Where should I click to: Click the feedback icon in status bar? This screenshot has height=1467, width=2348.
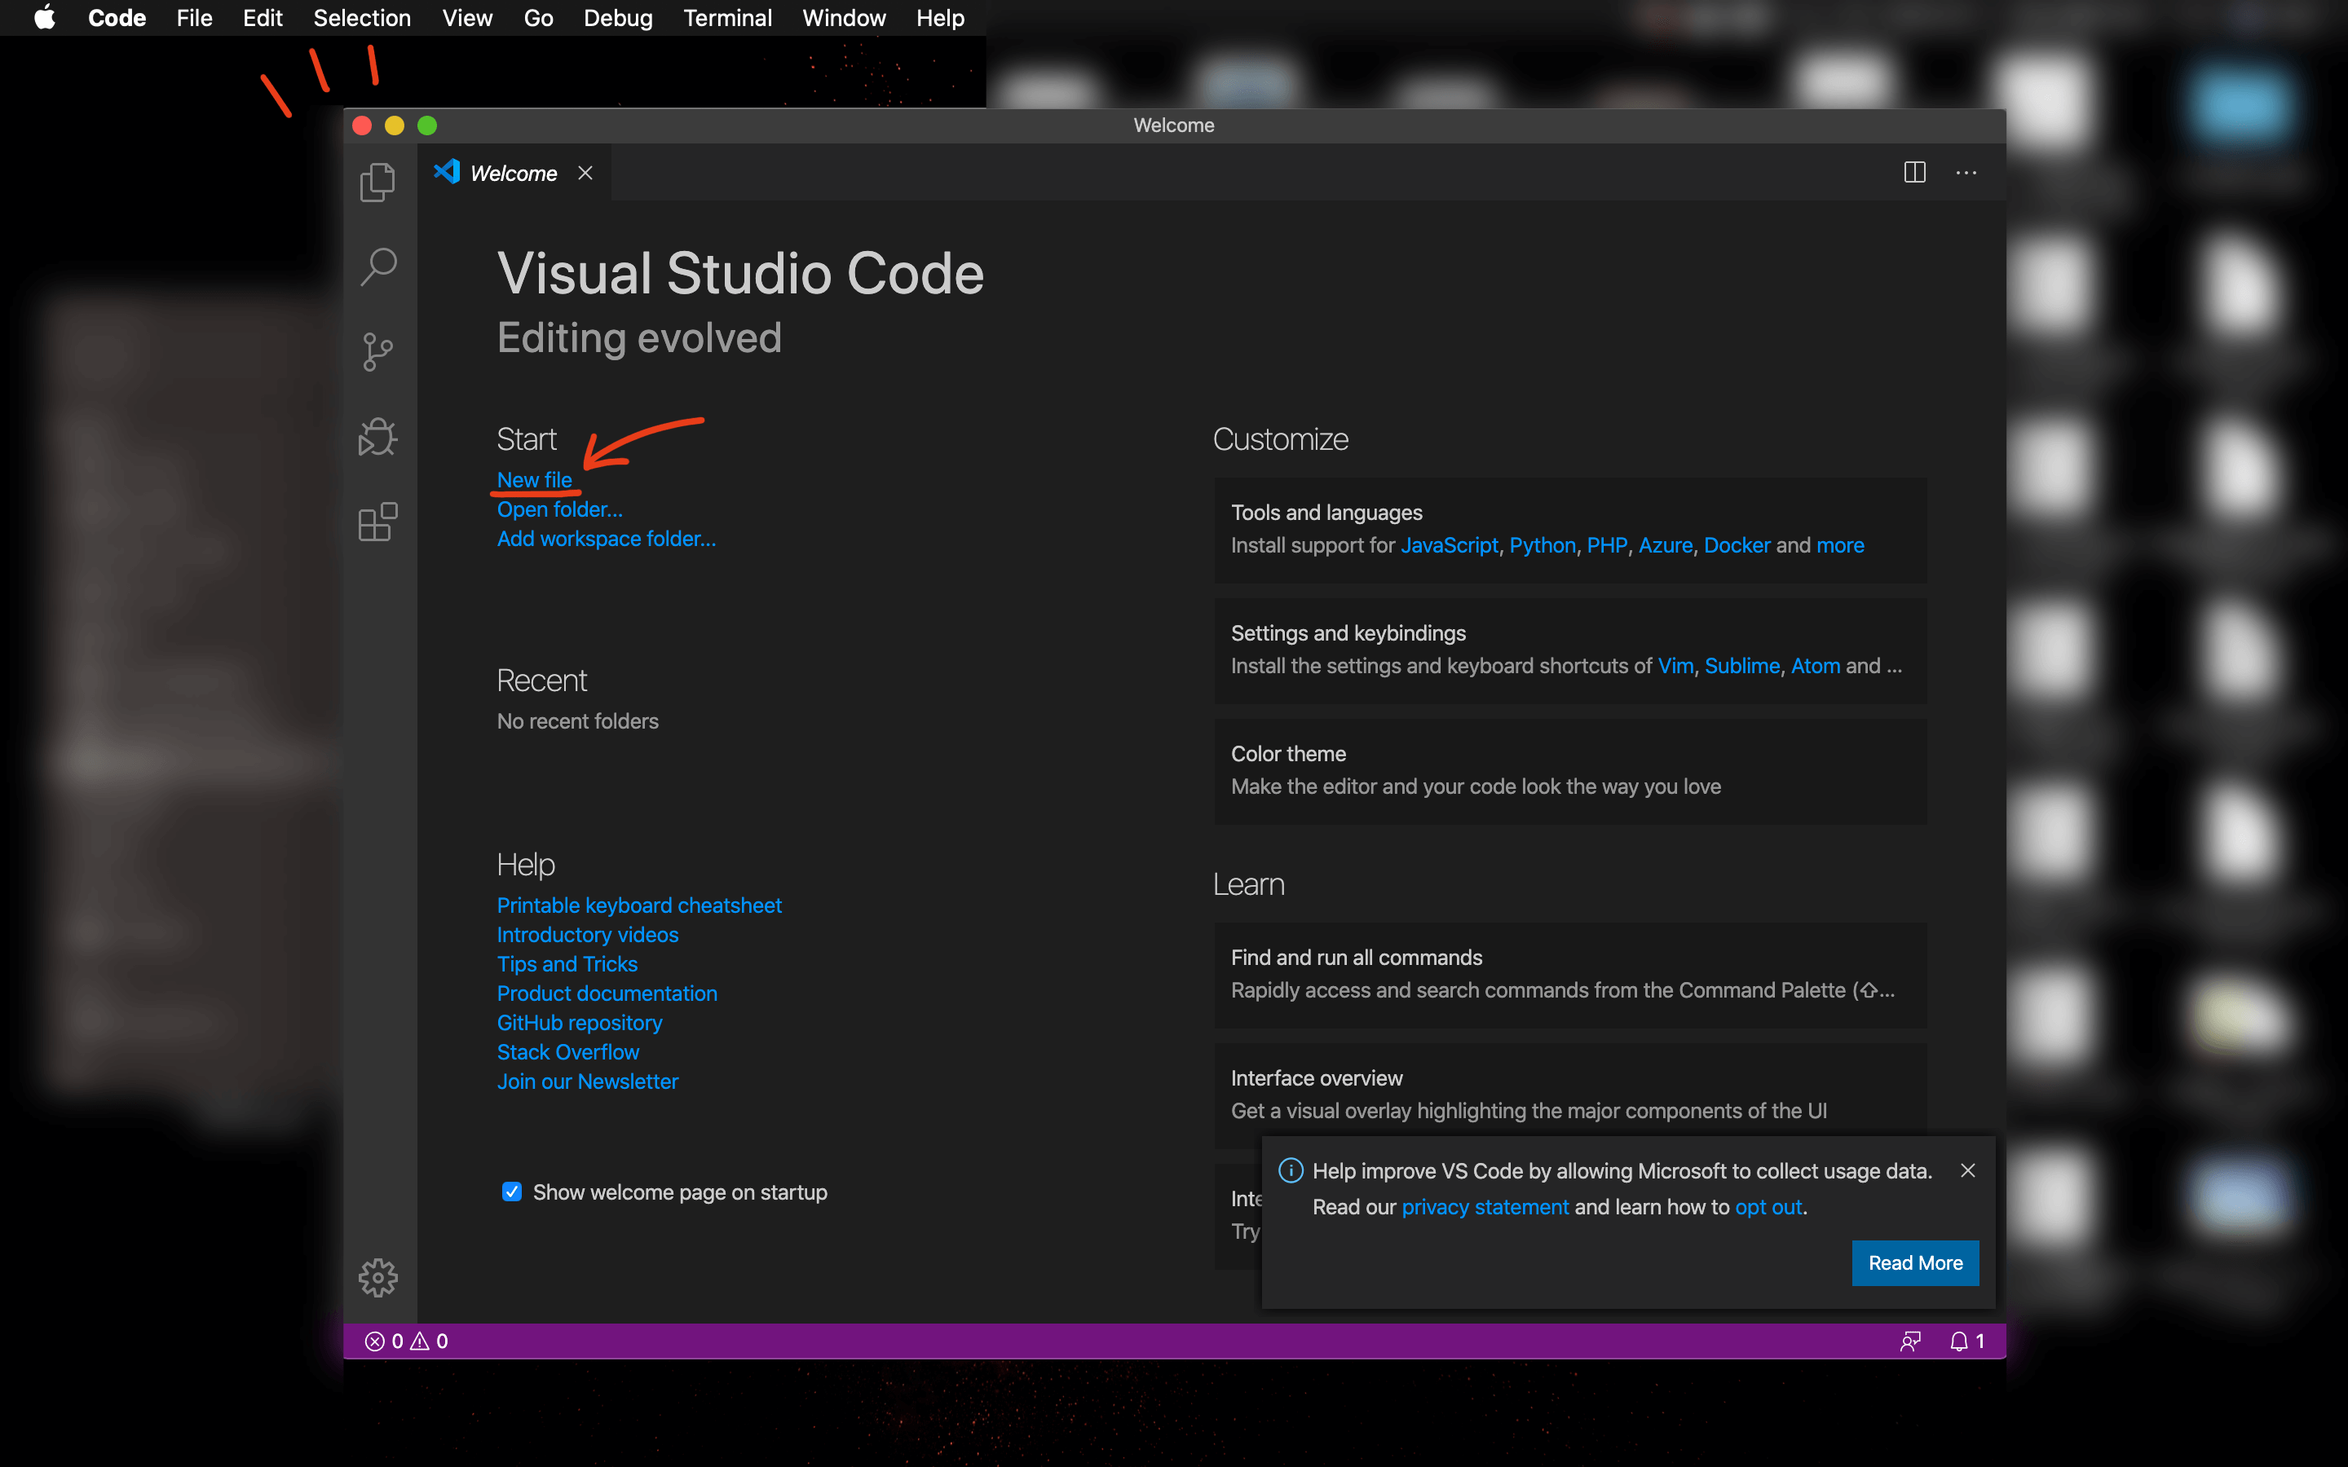pos(1909,1341)
